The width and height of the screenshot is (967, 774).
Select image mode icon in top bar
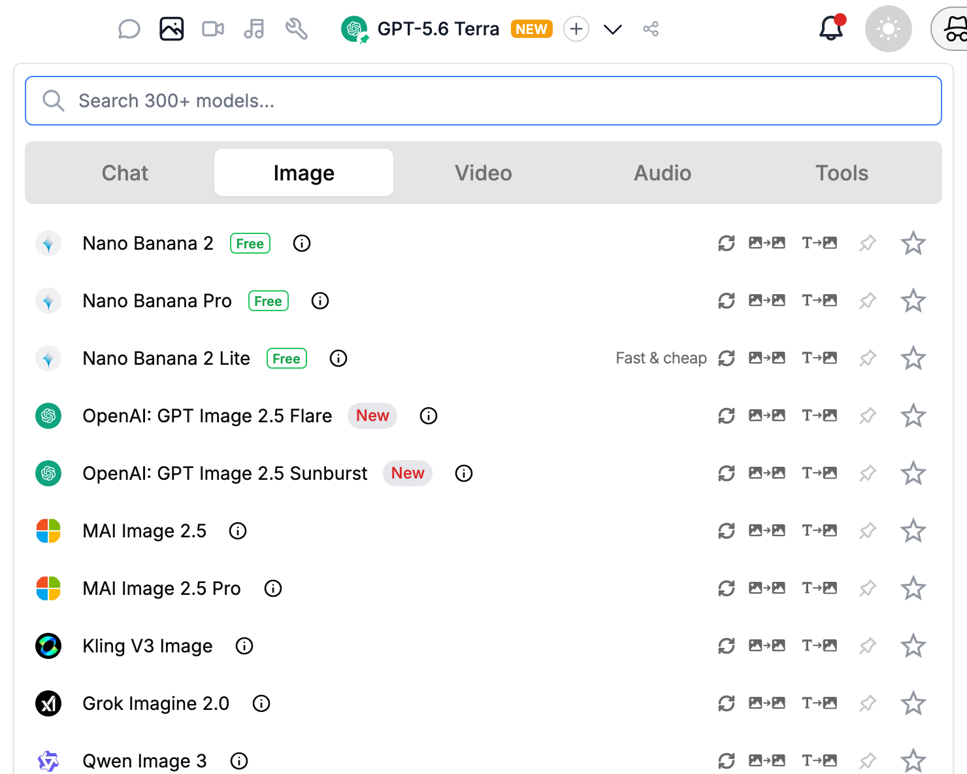pyautogui.click(x=171, y=29)
